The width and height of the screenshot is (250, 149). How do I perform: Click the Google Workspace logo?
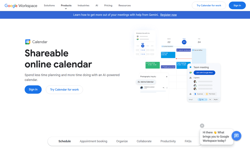click(x=21, y=5)
